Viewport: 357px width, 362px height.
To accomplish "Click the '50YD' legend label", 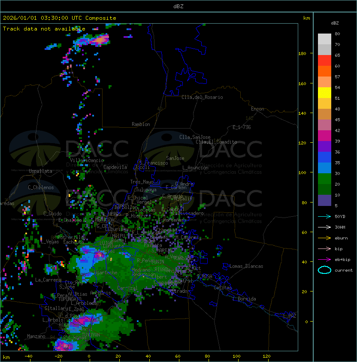I will (340, 217).
